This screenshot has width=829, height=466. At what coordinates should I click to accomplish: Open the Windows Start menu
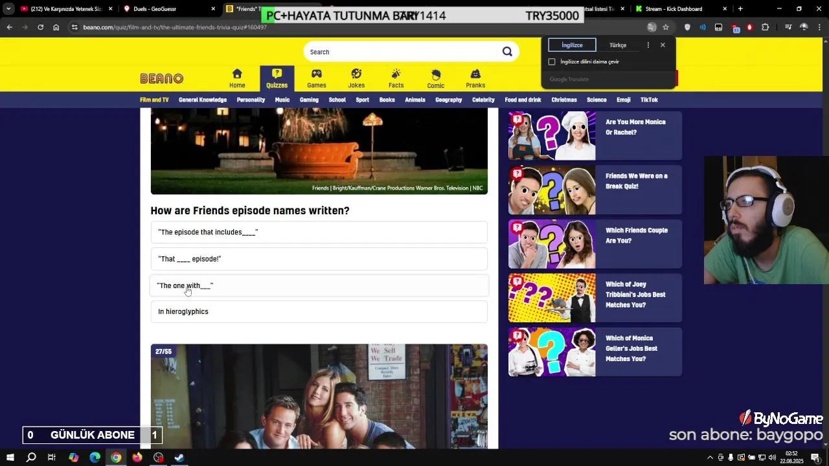point(10,458)
